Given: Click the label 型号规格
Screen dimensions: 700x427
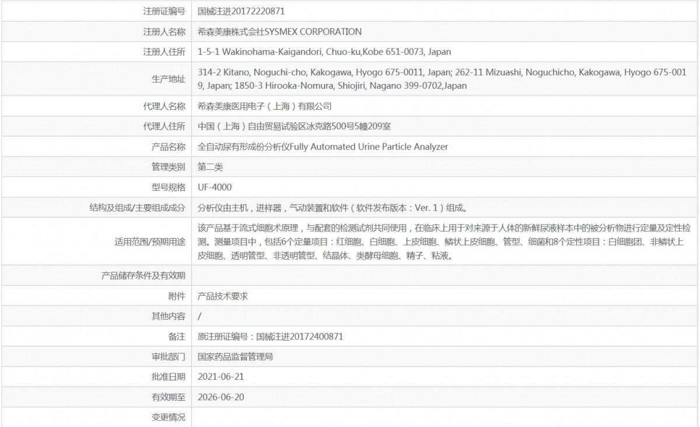Looking at the screenshot, I should (168, 187).
